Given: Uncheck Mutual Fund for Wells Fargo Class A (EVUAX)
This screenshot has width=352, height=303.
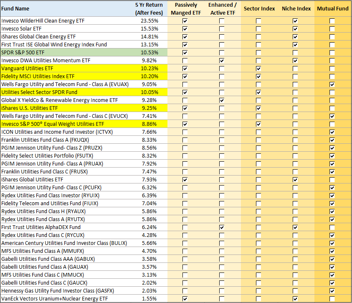Looking at the screenshot, I should pyautogui.click(x=332, y=84).
